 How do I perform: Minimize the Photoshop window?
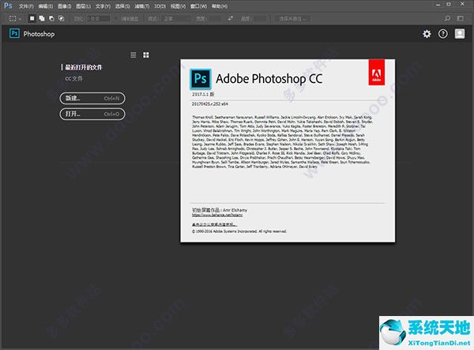click(x=438, y=5)
